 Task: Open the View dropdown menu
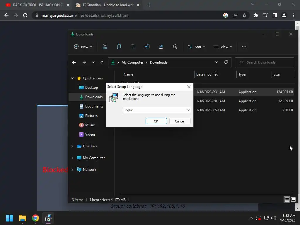(x=223, y=47)
